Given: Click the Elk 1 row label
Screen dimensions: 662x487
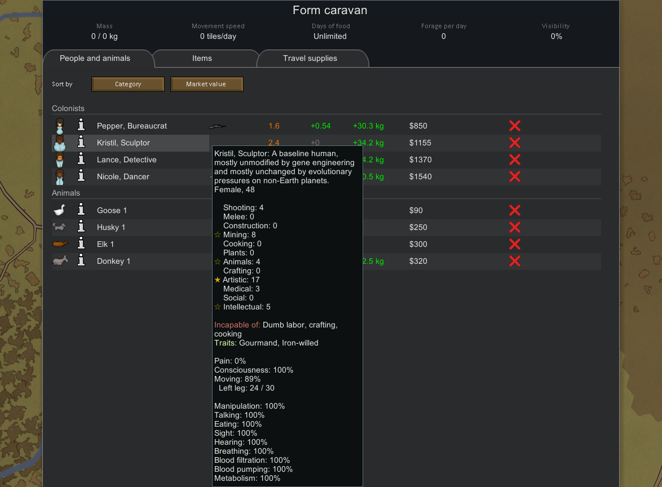Looking at the screenshot, I should coord(105,244).
